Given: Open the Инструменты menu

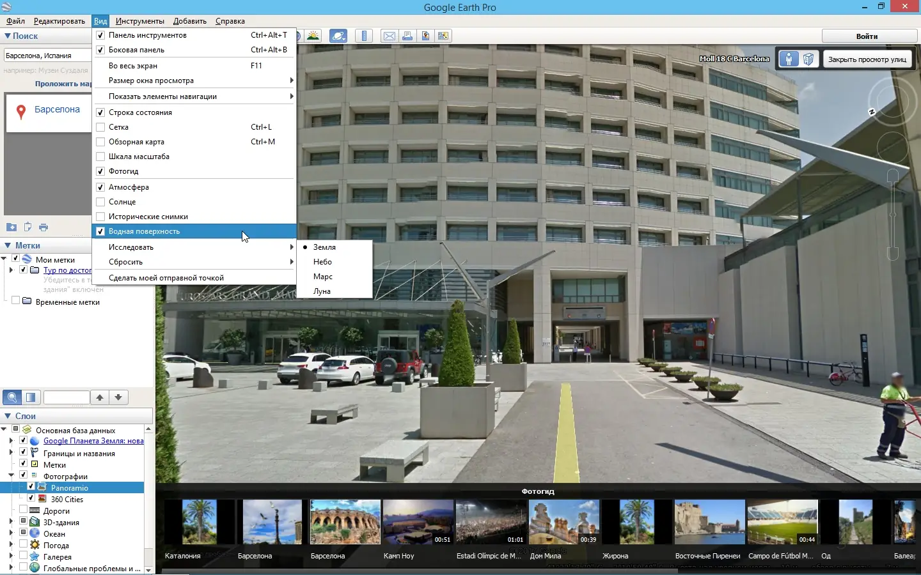Looking at the screenshot, I should click(x=139, y=21).
